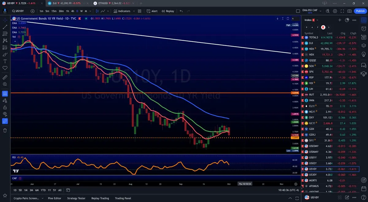The height and width of the screenshot is (202, 368).
Task: Enter fullscreen mode
Action: 342,11
